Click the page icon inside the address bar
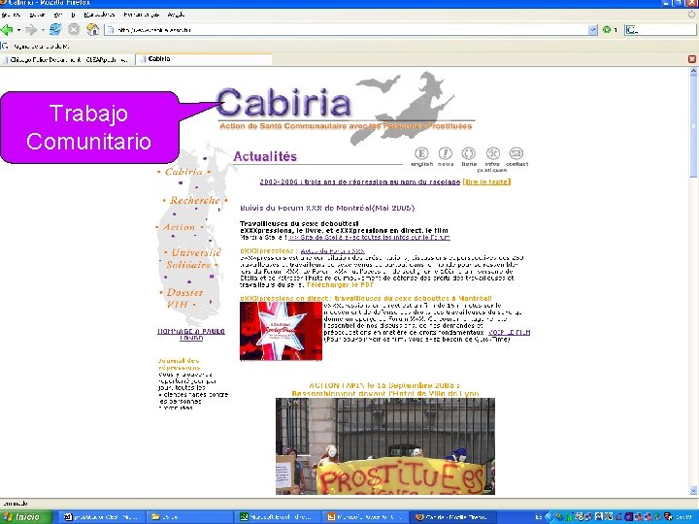This screenshot has height=524, width=699. (111, 30)
